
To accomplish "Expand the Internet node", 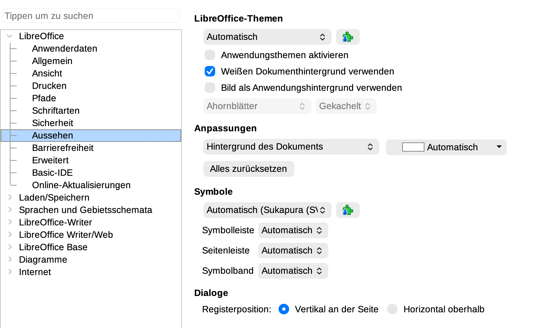I will (10, 272).
